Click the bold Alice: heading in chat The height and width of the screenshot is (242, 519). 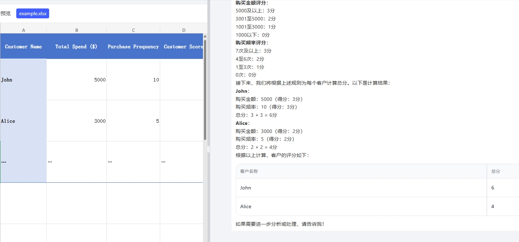pos(243,123)
